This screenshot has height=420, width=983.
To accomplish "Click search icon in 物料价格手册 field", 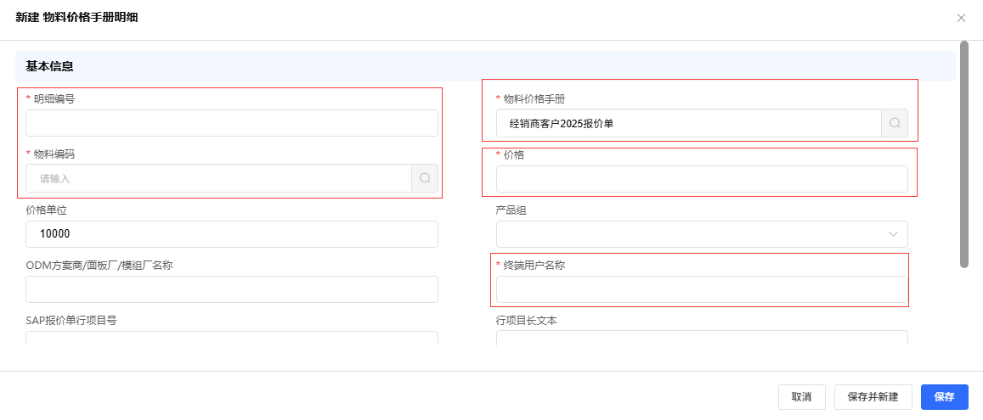I will 895,123.
